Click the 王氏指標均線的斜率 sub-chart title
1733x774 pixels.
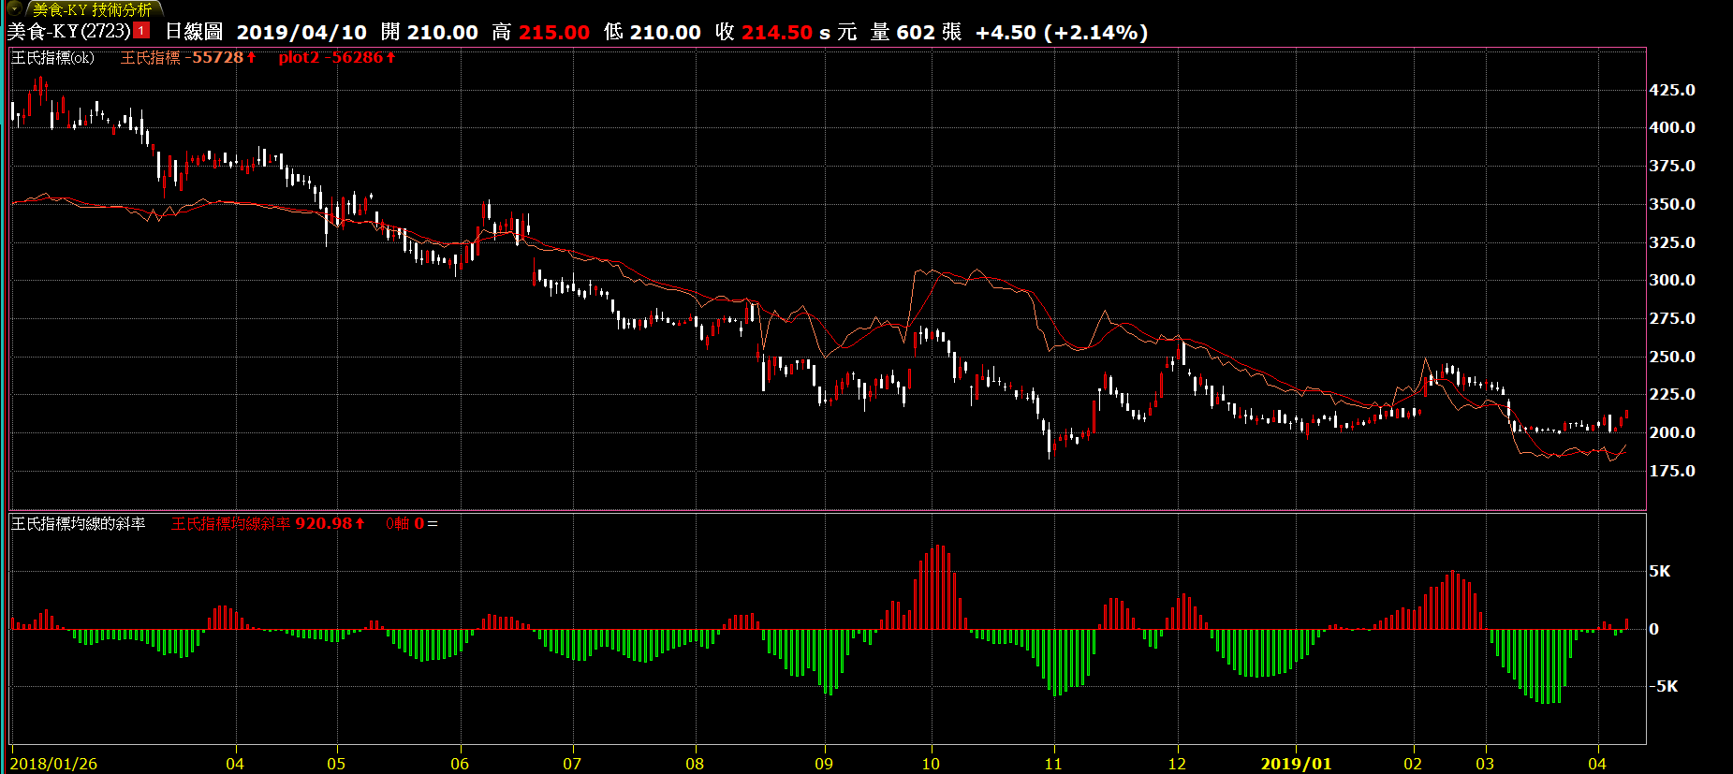pos(79,524)
